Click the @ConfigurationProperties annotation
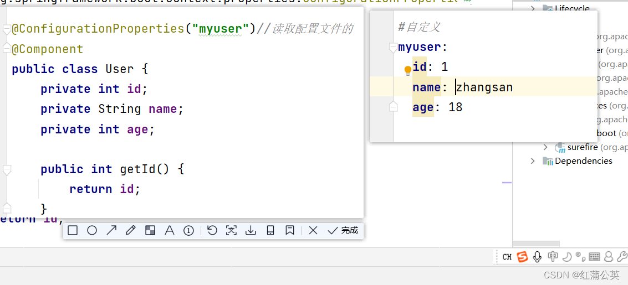The width and height of the screenshot is (628, 285). point(98,29)
